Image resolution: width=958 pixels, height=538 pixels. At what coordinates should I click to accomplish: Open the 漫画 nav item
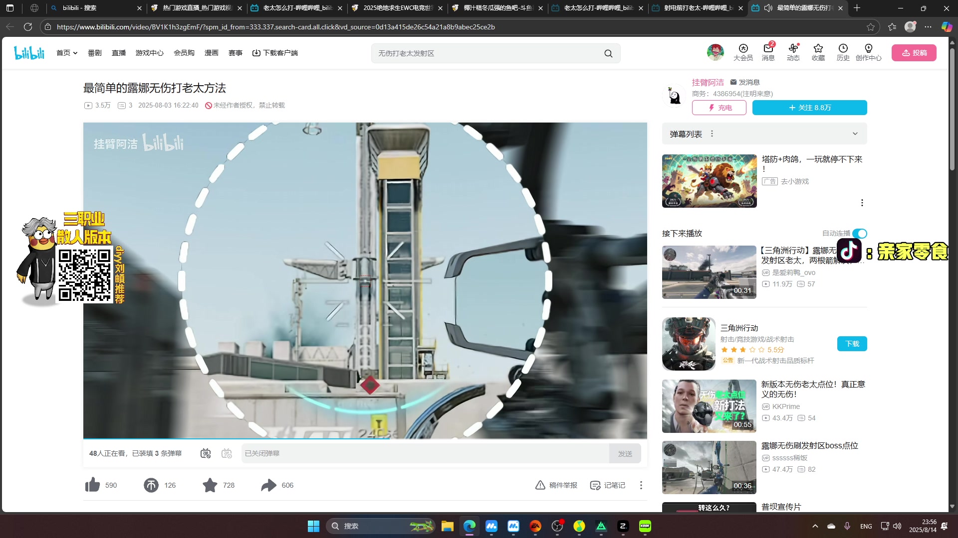point(211,53)
